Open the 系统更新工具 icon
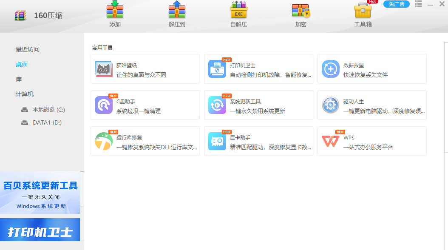Screen dimensions: 448x250 click(217, 105)
